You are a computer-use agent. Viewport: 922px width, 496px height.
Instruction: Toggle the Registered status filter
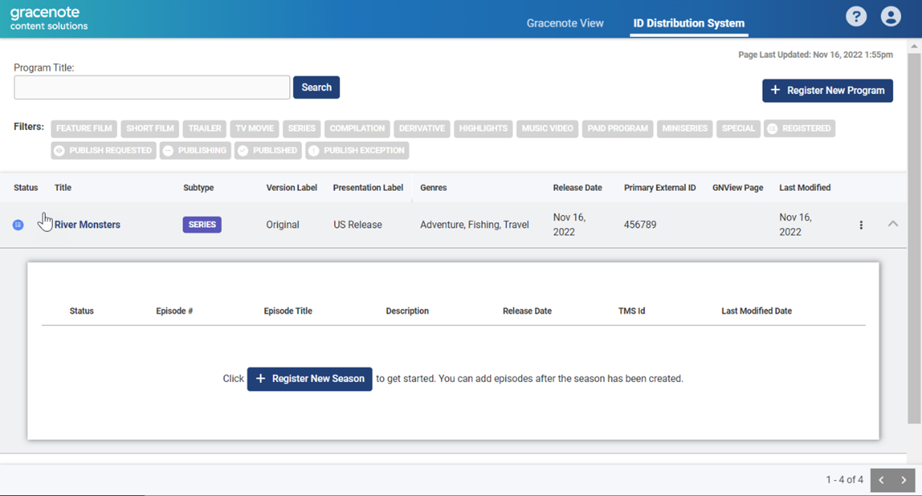point(799,129)
